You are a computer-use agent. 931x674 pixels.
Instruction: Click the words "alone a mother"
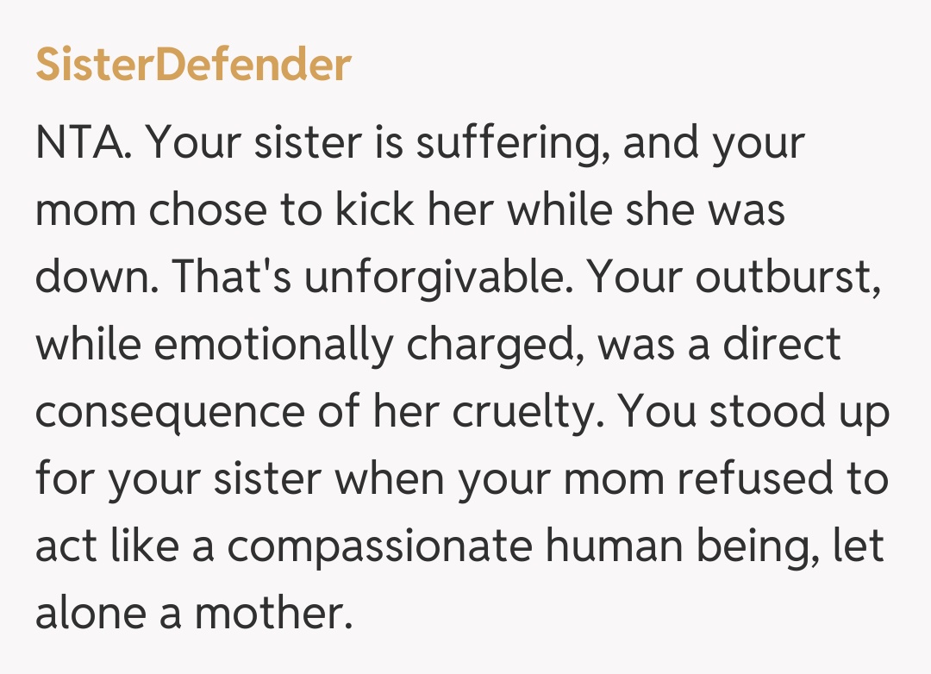click(194, 614)
